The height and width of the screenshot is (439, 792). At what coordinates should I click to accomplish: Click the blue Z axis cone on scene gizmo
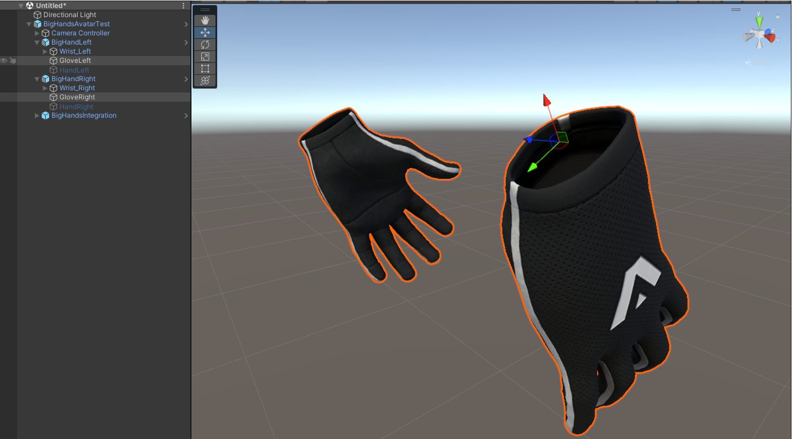point(769,32)
